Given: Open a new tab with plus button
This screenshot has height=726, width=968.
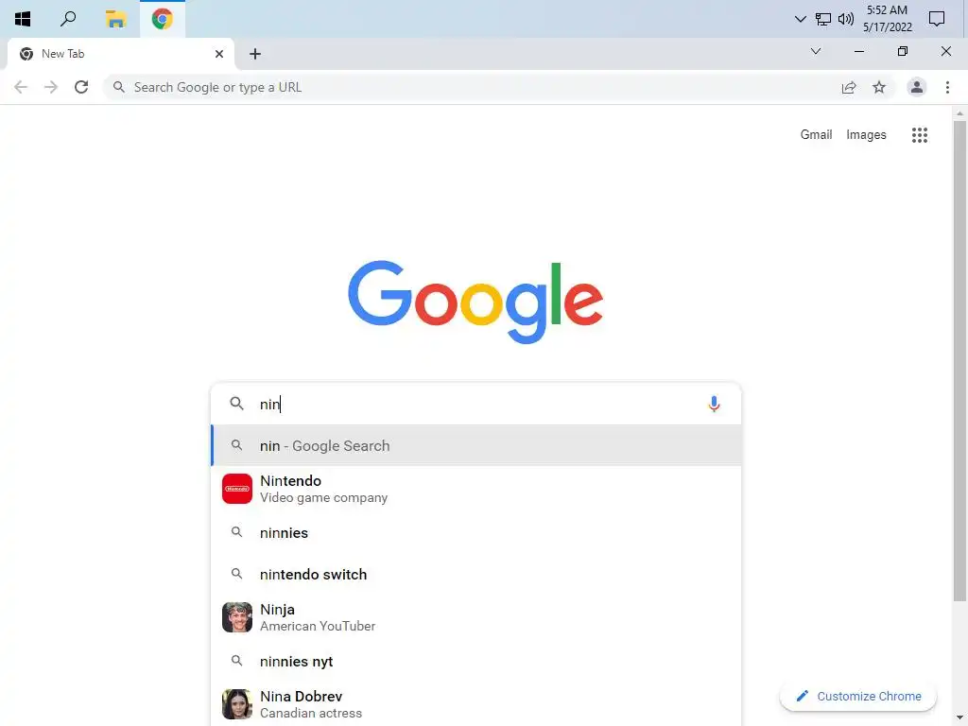Looking at the screenshot, I should coord(255,54).
